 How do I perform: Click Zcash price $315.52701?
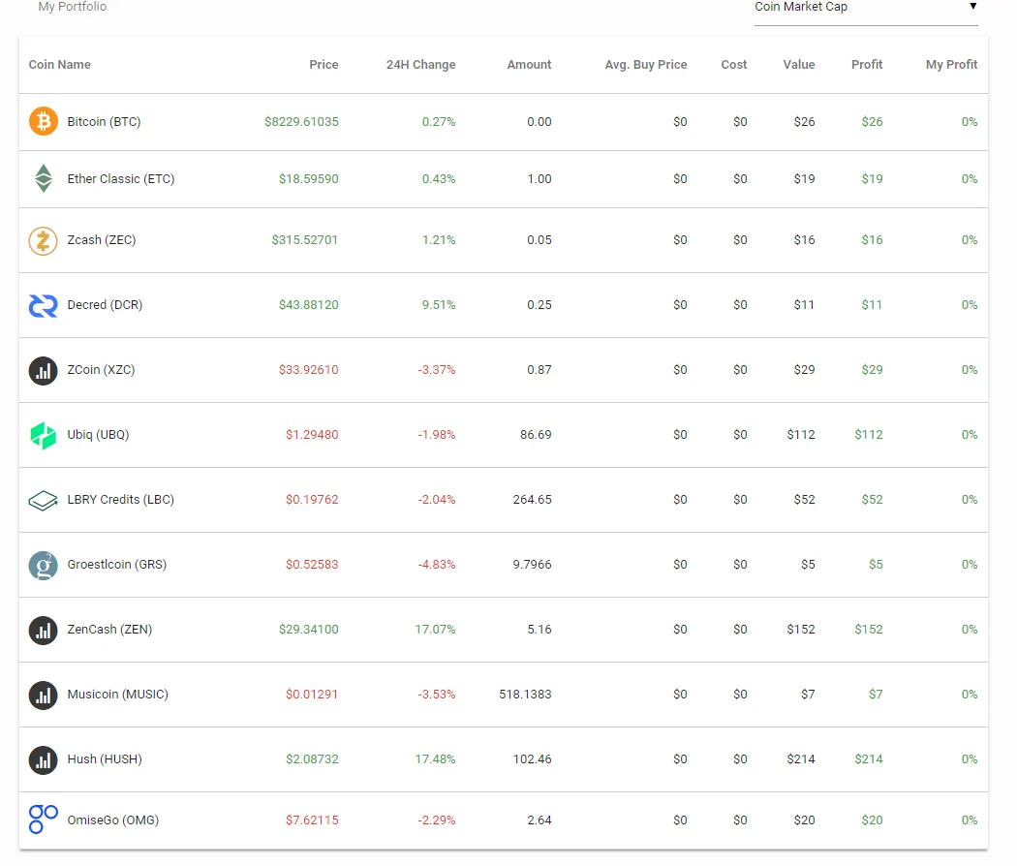[305, 239]
